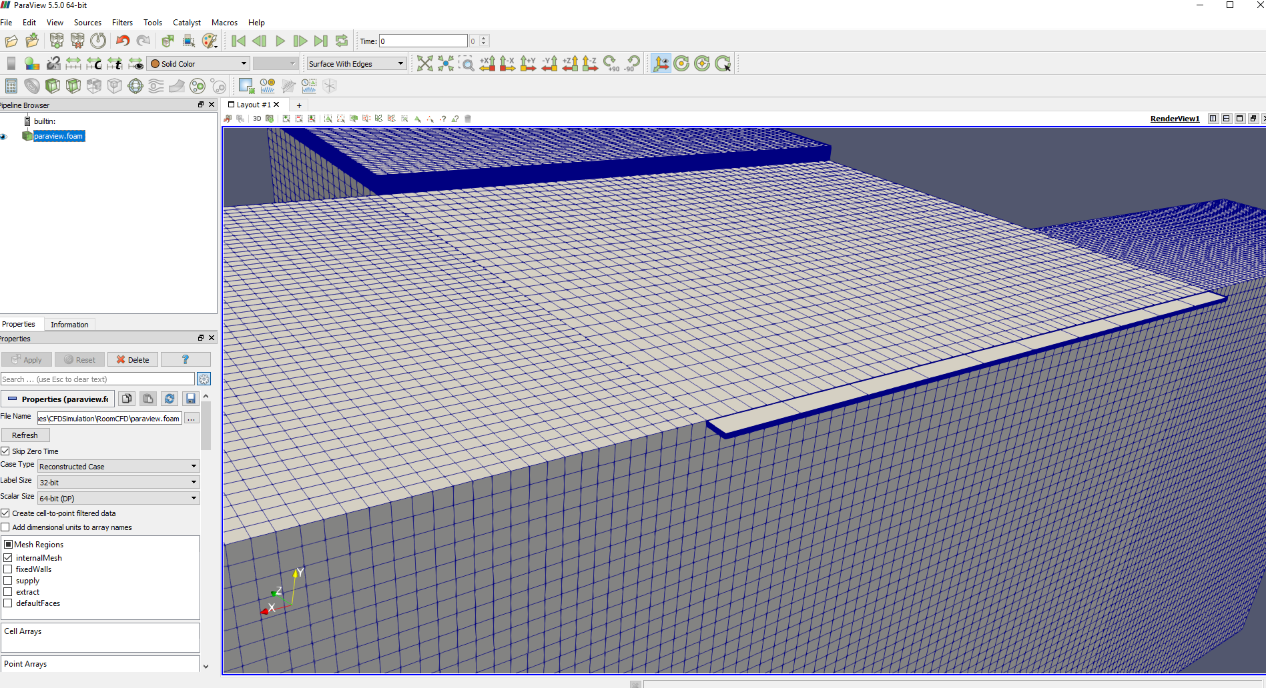Toggle visibility eye for paraview.foam
The image size is (1266, 688).
pos(3,136)
